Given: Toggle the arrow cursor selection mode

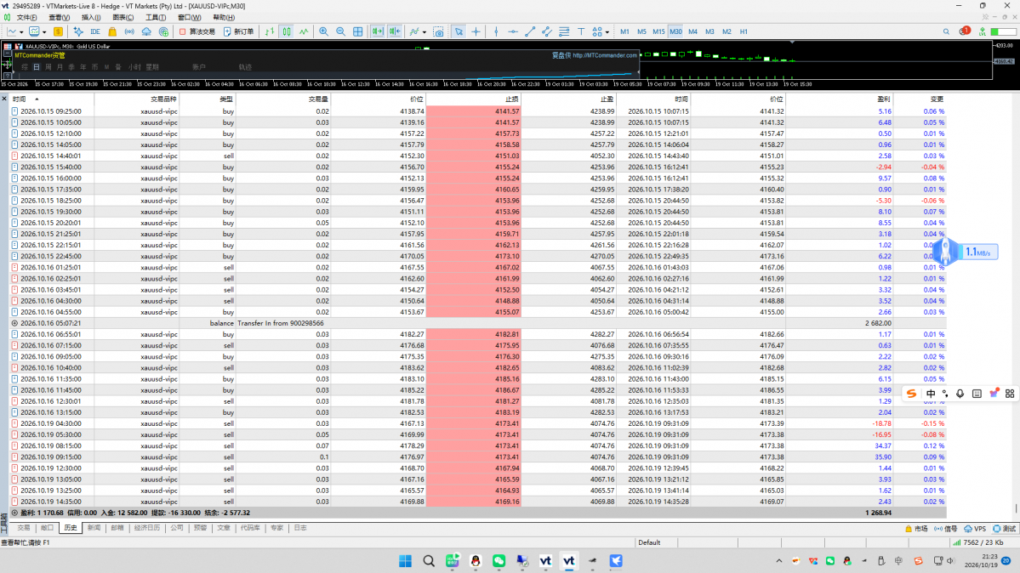Looking at the screenshot, I should click(x=459, y=31).
